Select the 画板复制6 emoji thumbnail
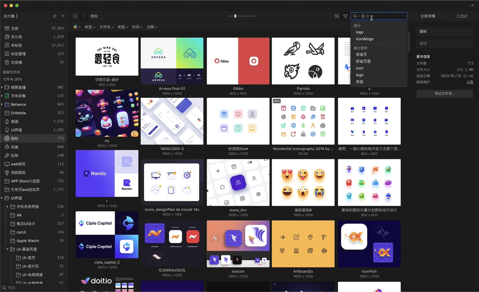Screen dimensions: 479x292 tap(303, 182)
